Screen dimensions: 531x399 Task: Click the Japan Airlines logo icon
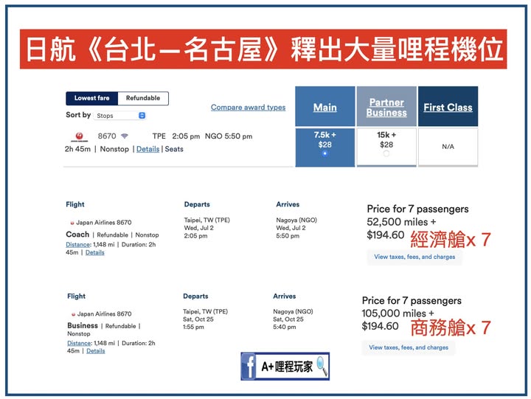[x=77, y=136]
